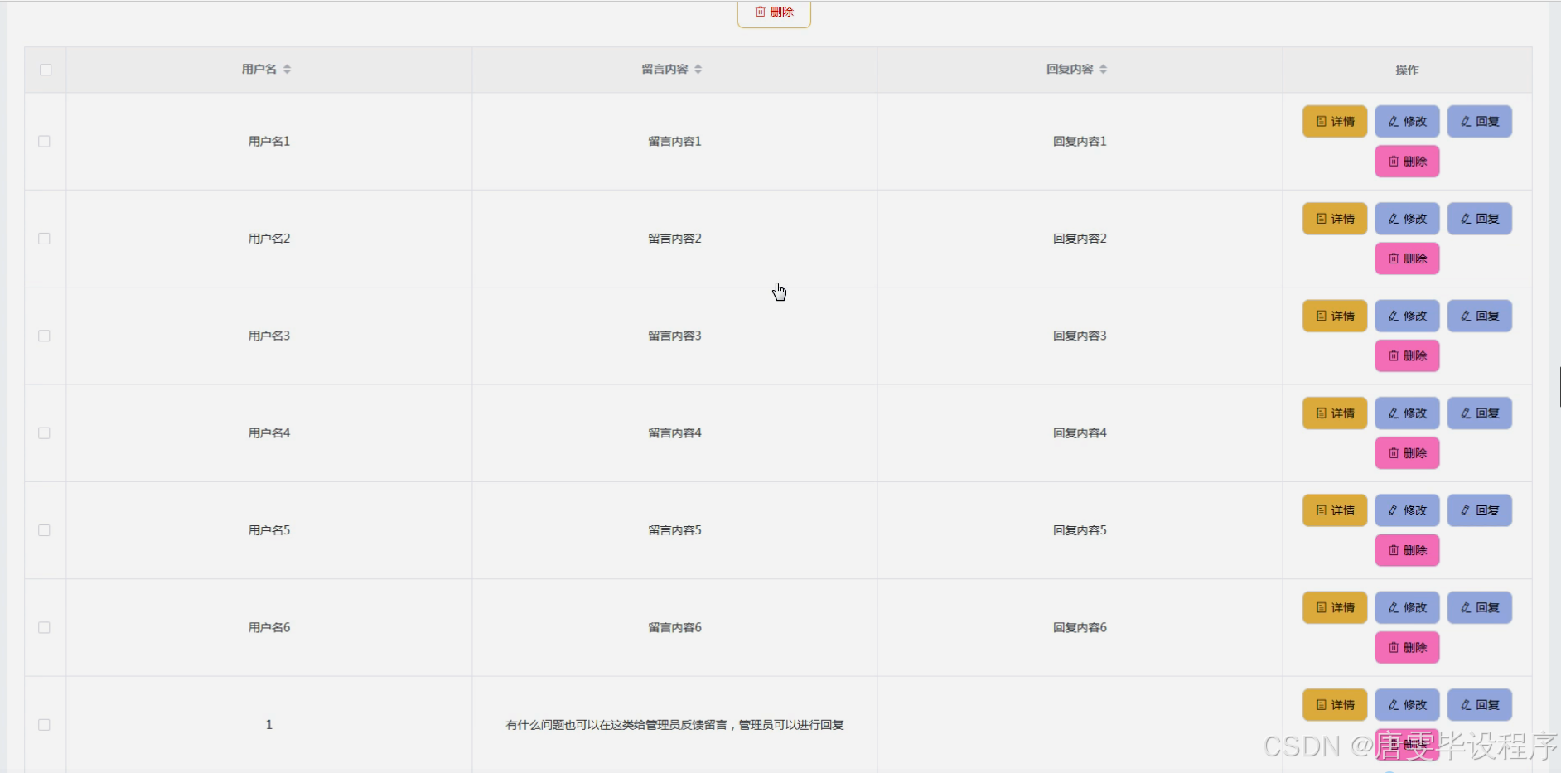
Task: Click pink 删除 for 用户名5 row
Action: [x=1407, y=550]
